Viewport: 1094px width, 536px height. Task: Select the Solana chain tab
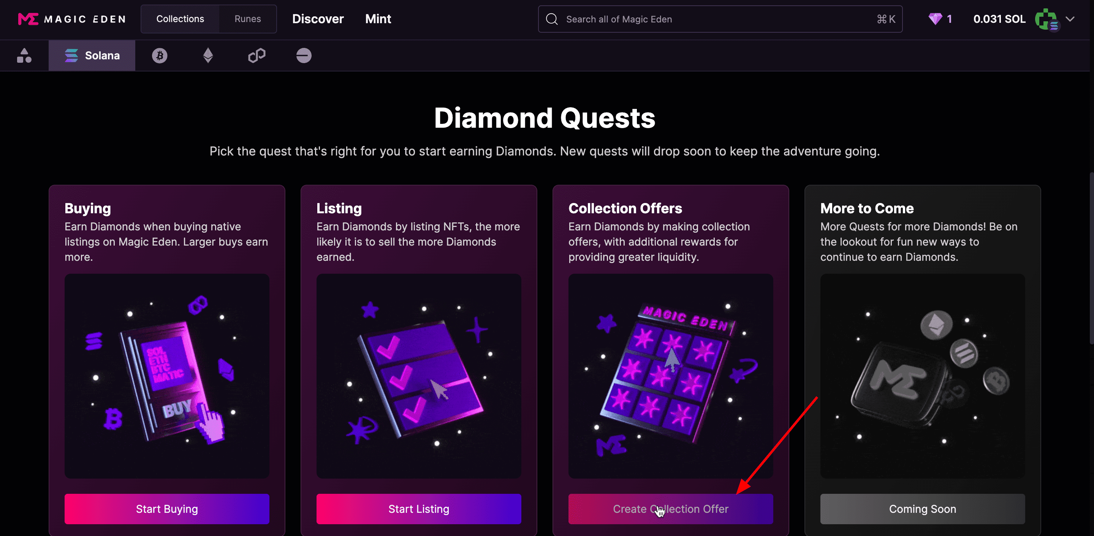click(x=92, y=56)
